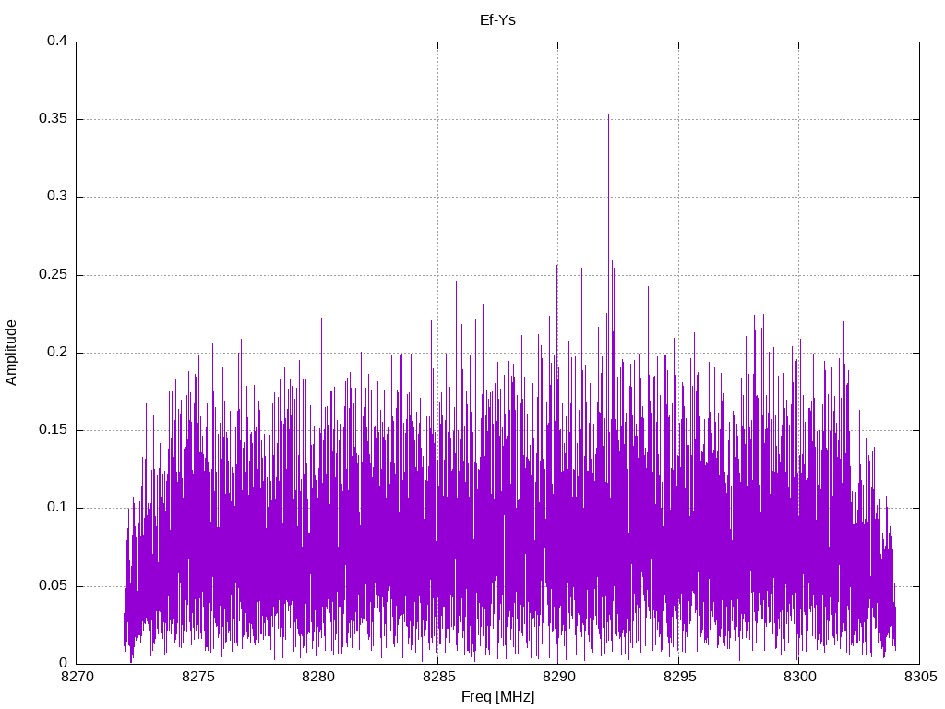Click the 8280 x-axis tick label
This screenshot has height=709, width=945.
click(317, 677)
